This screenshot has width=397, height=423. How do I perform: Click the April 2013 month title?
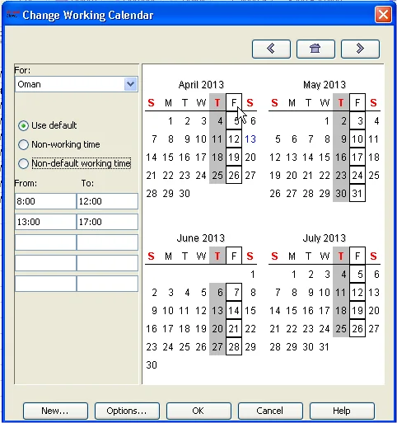click(201, 85)
